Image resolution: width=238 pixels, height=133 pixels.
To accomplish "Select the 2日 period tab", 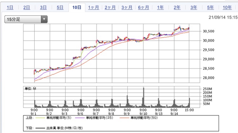I will tap(27, 7).
